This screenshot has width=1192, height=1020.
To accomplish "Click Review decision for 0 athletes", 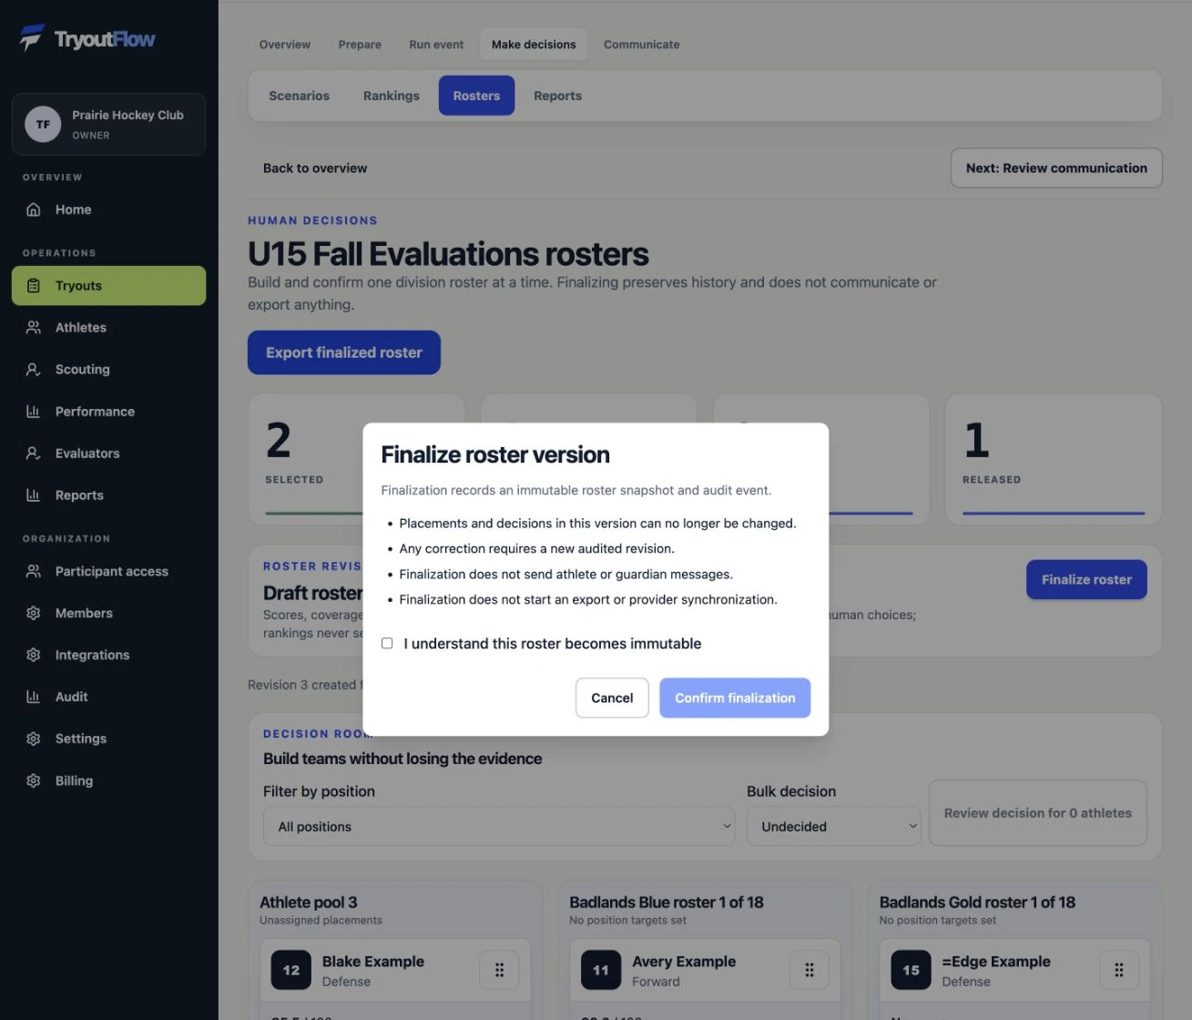I will click(1038, 813).
